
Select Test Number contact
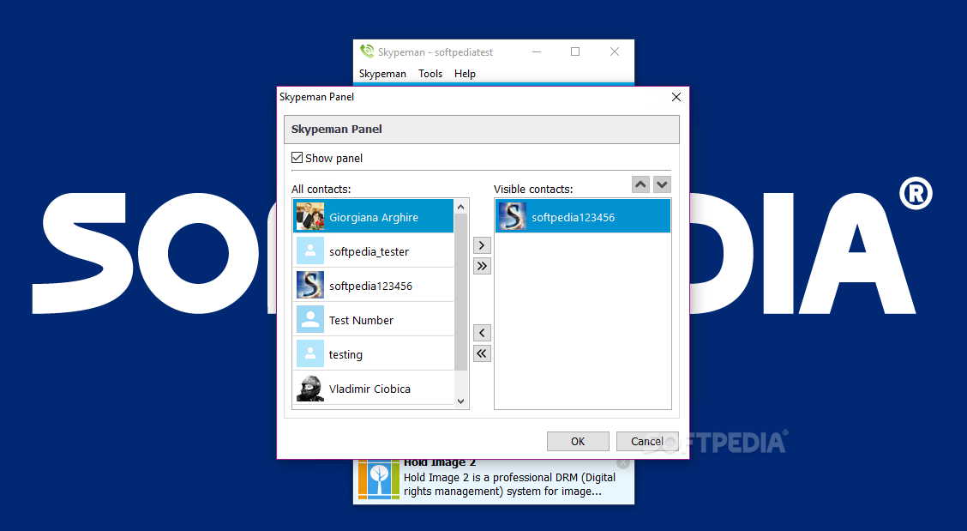tap(374, 319)
